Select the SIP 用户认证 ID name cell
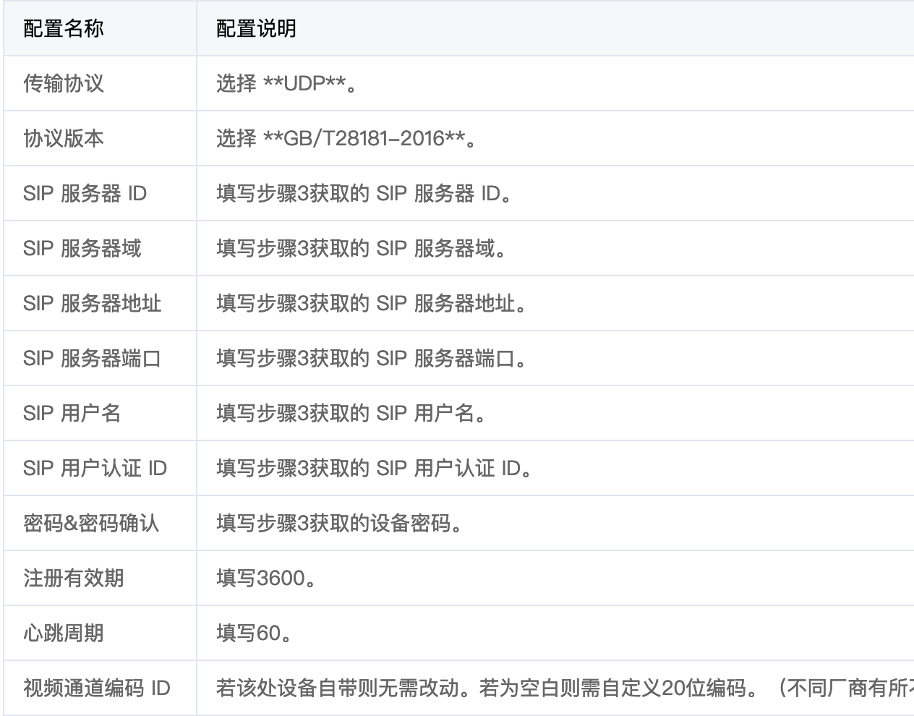Viewport: 914px width, 716px height. [95, 469]
